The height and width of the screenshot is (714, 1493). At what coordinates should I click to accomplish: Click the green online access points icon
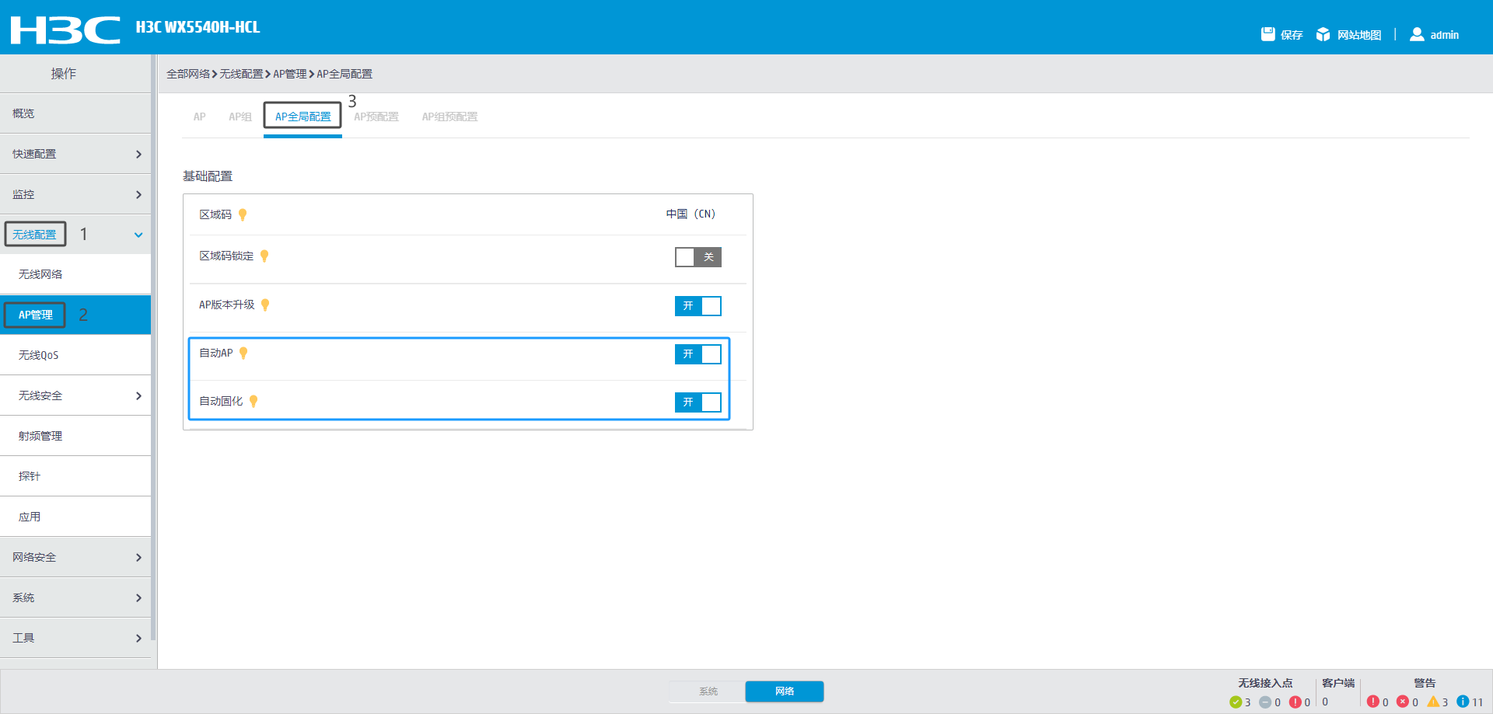1236,702
